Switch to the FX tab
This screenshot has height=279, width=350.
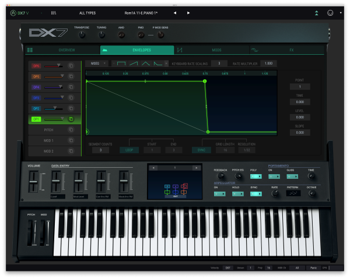point(291,50)
